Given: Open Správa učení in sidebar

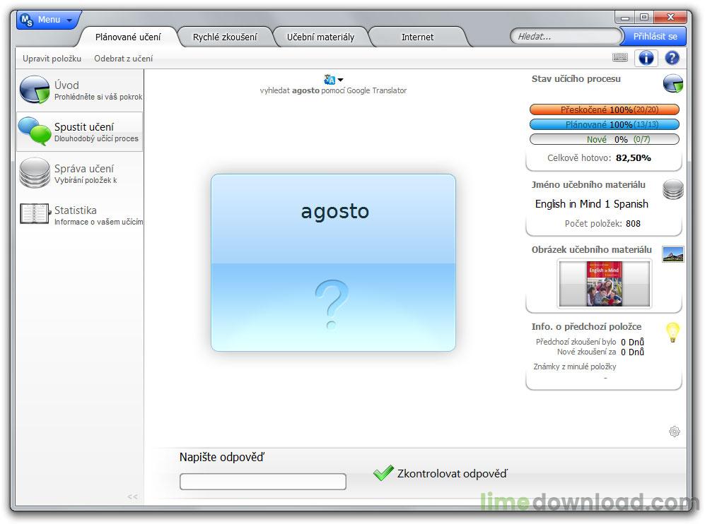Looking at the screenshot, I should tap(80, 173).
